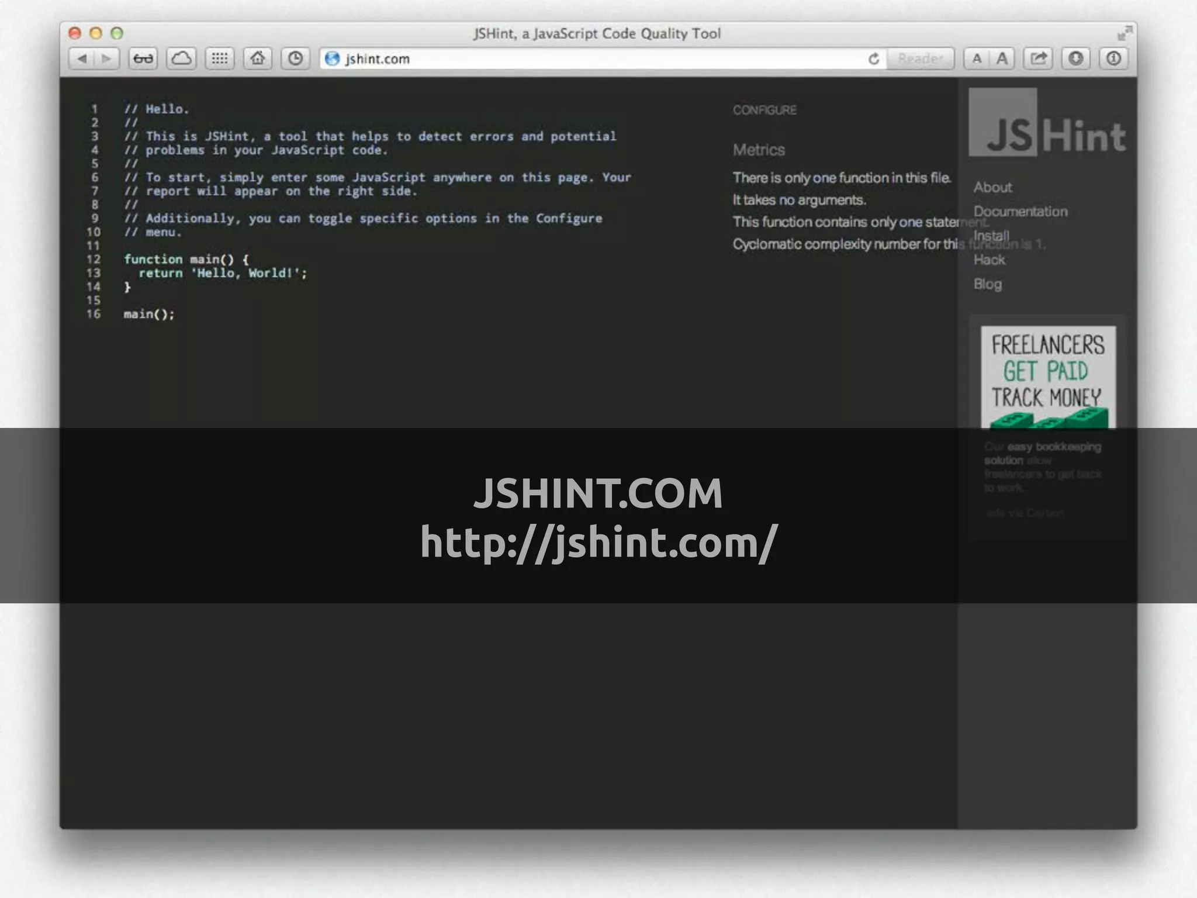The image size is (1197, 898).
Task: Open the CONFIGURE menu
Action: click(x=764, y=110)
